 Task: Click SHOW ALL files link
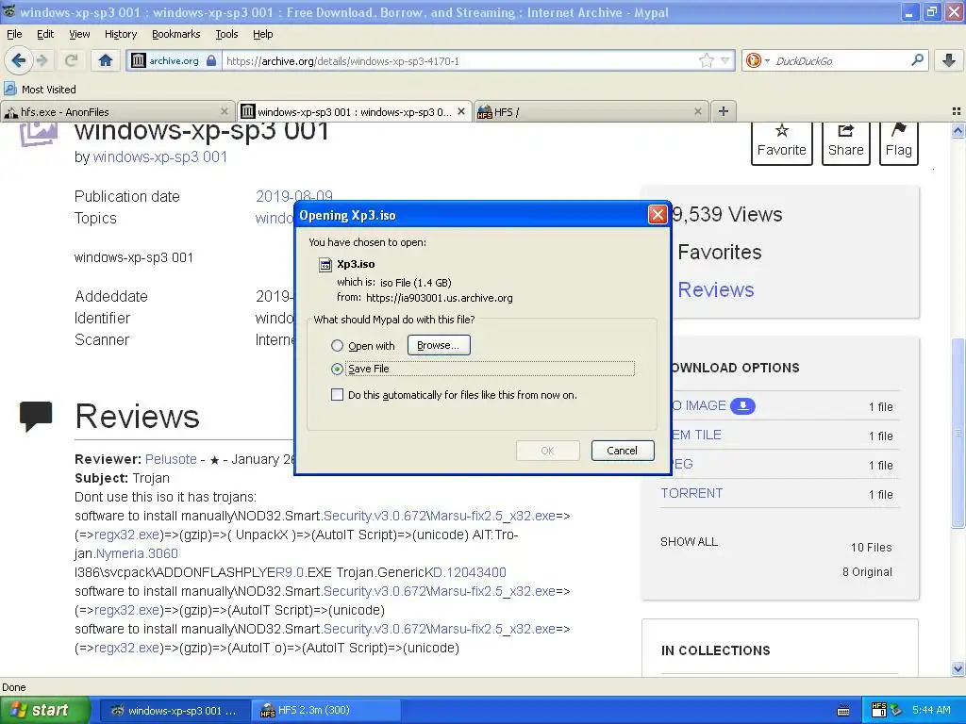click(689, 542)
